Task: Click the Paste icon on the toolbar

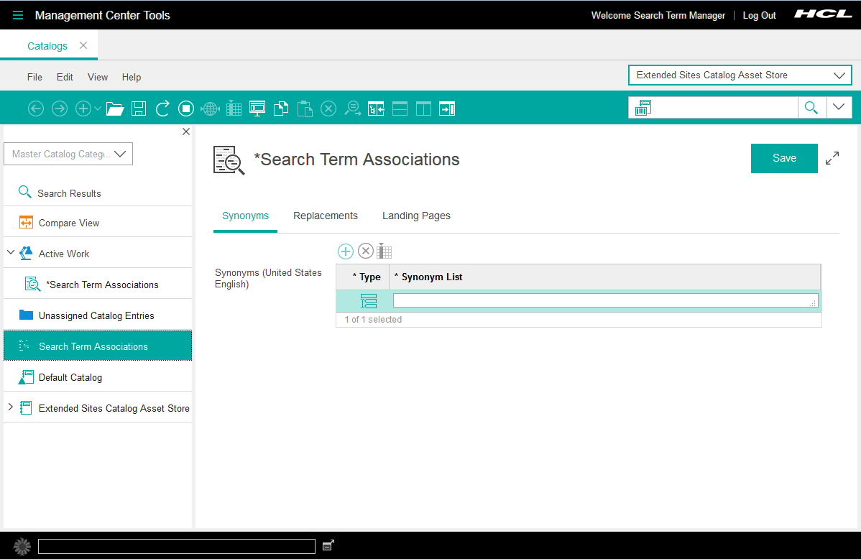Action: pyautogui.click(x=304, y=108)
